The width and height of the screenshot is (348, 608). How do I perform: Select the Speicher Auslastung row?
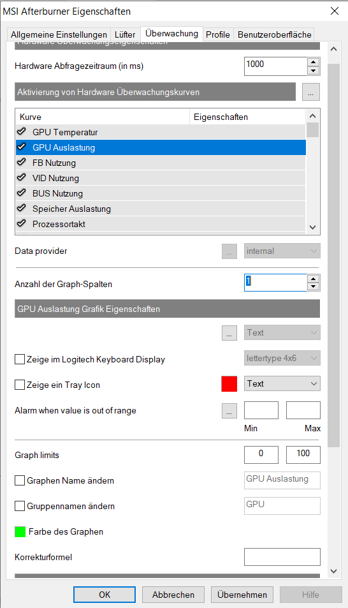click(161, 209)
